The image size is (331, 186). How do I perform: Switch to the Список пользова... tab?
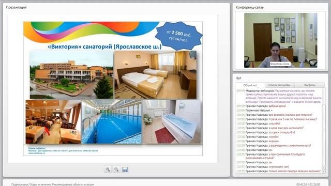pyautogui.click(x=280, y=85)
